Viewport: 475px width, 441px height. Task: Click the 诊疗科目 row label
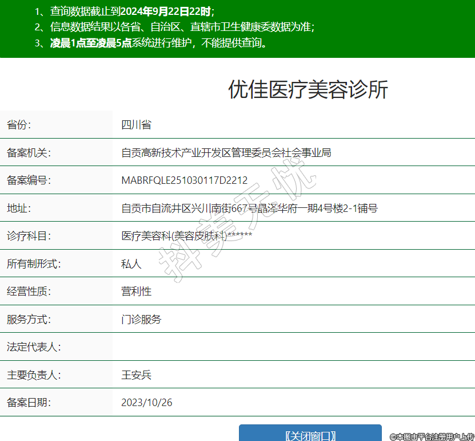pos(29,235)
